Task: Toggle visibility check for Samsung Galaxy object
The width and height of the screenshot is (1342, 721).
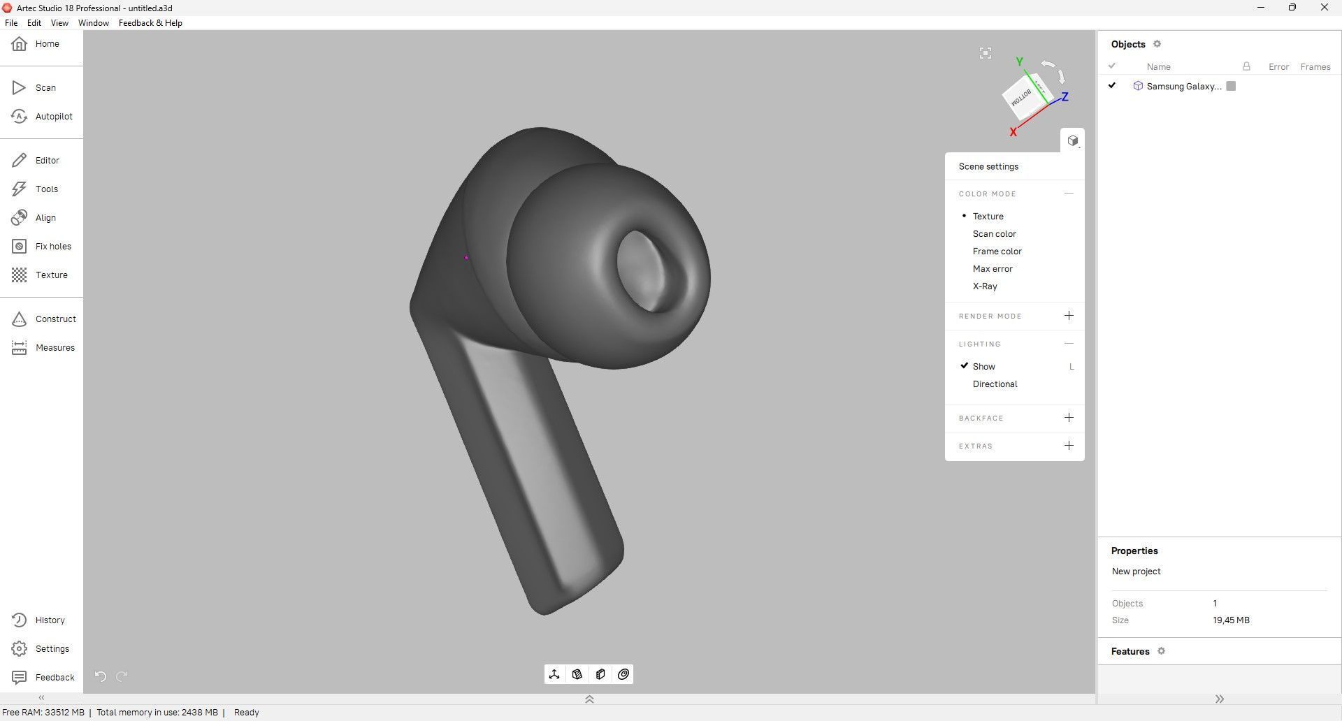Action: 1112,86
